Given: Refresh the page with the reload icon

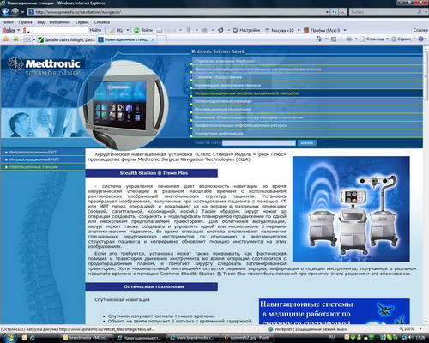Looking at the screenshot, I should tap(335, 12).
